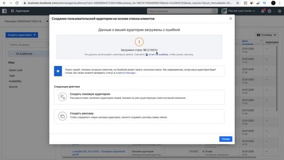The height and width of the screenshot is (160, 284).
Task: Select All Audiences filter item
Action: tap(28, 54)
